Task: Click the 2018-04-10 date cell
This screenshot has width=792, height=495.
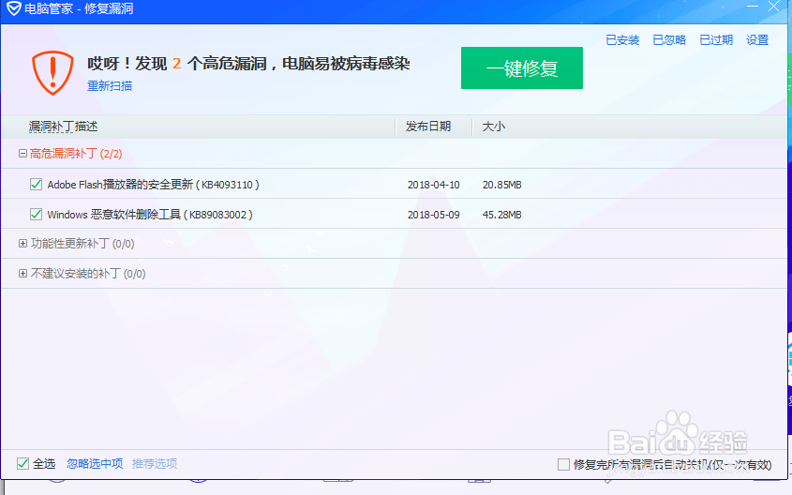Action: tap(433, 185)
